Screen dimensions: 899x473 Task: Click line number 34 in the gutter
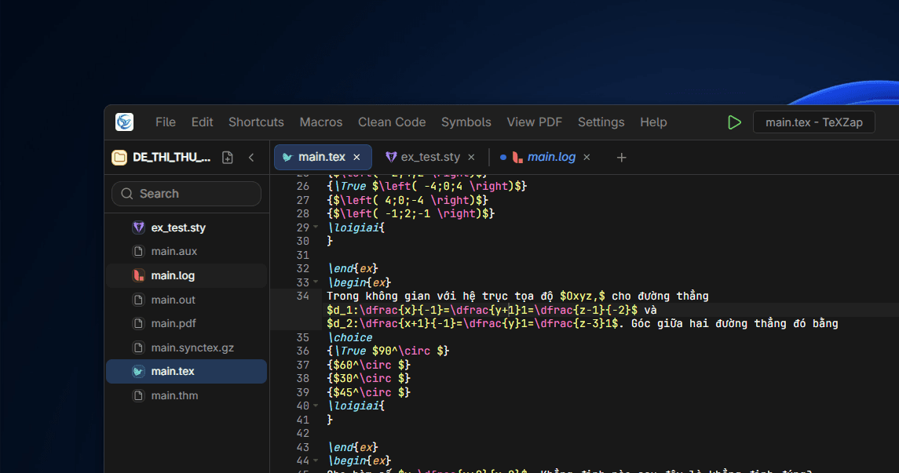pyautogui.click(x=303, y=296)
